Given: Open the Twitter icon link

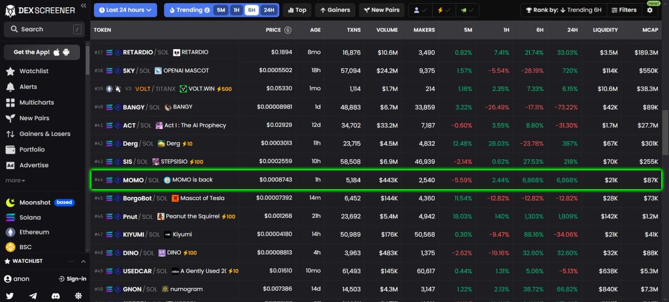Looking at the screenshot, I should pos(9,296).
